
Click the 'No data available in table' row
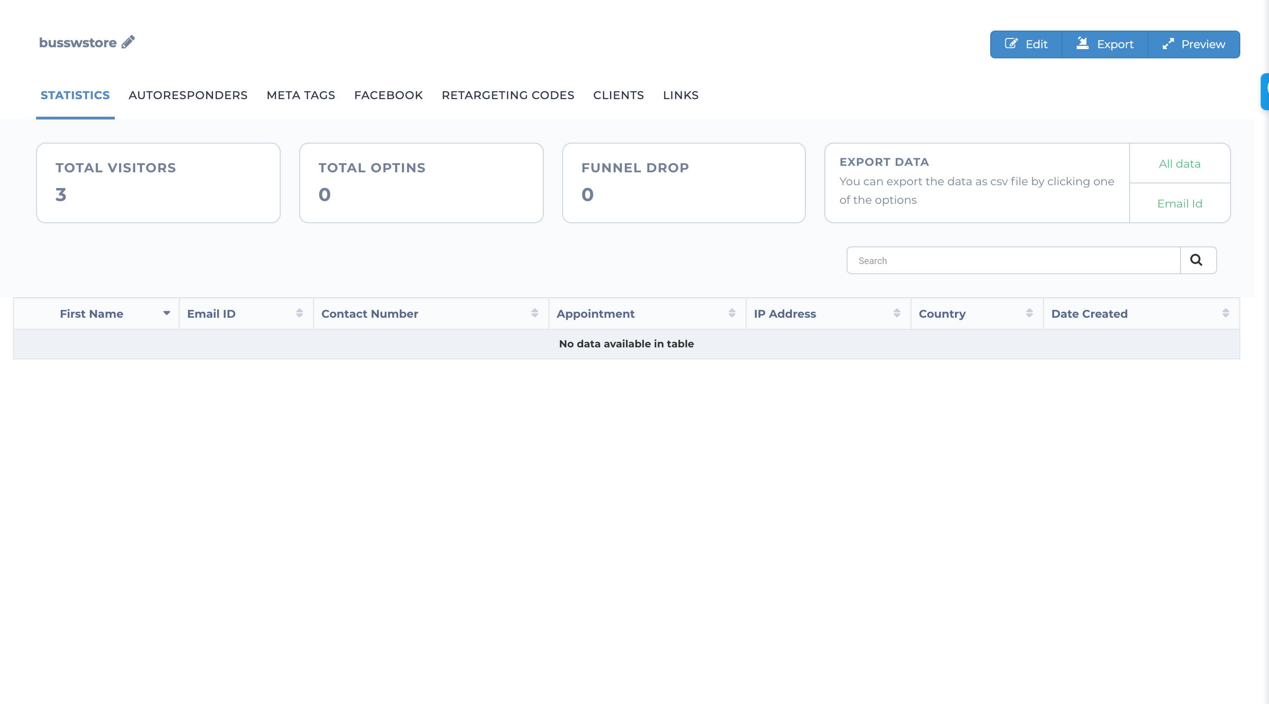pyautogui.click(x=626, y=344)
